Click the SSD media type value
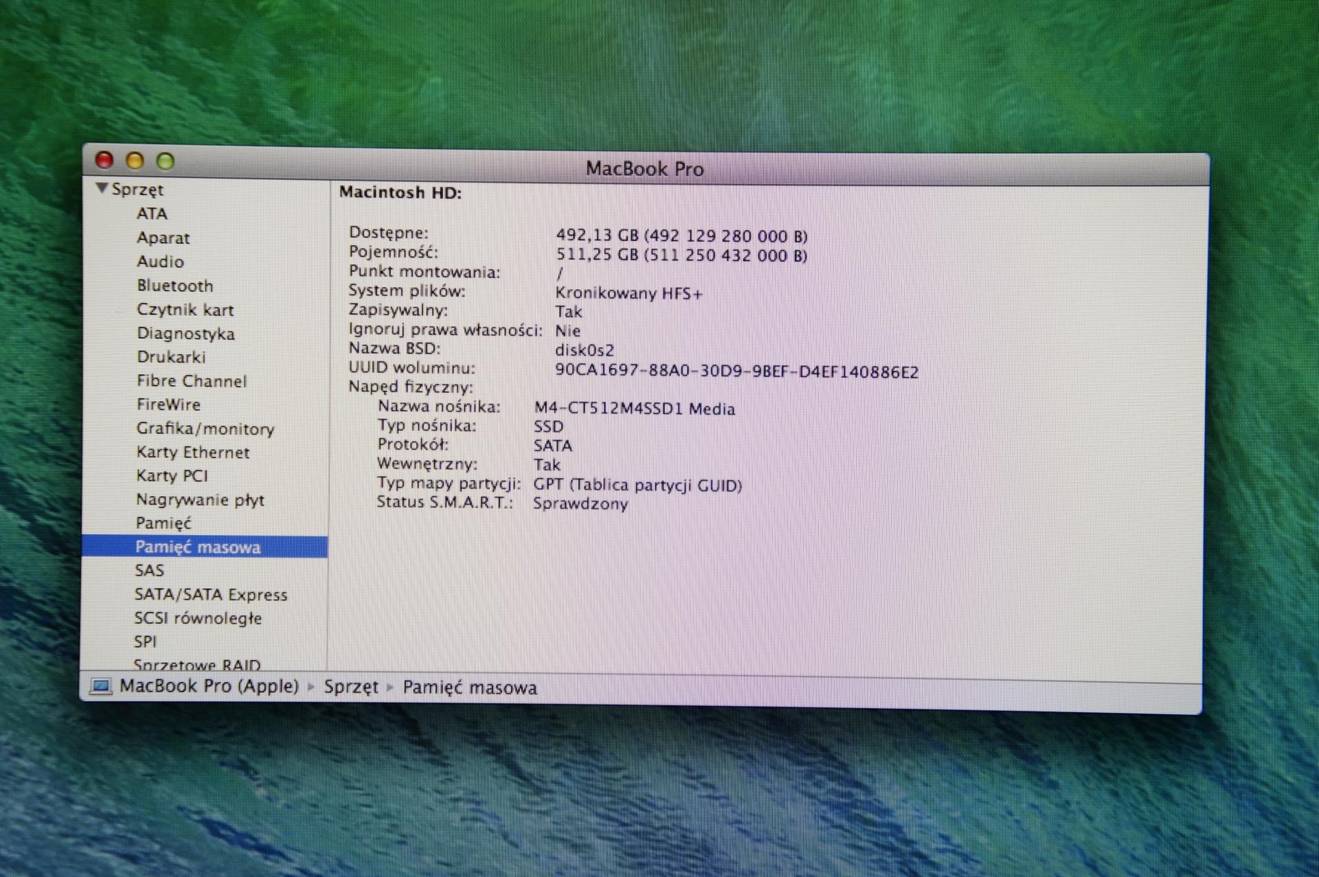1319x877 pixels. click(548, 426)
